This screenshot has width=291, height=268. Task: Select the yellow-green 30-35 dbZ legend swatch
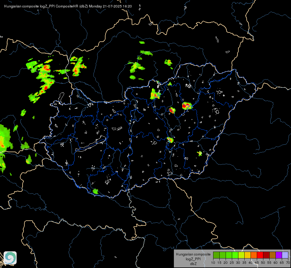(241, 255)
